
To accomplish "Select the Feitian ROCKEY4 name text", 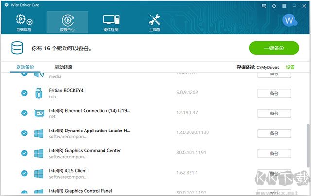I will pos(66,90).
